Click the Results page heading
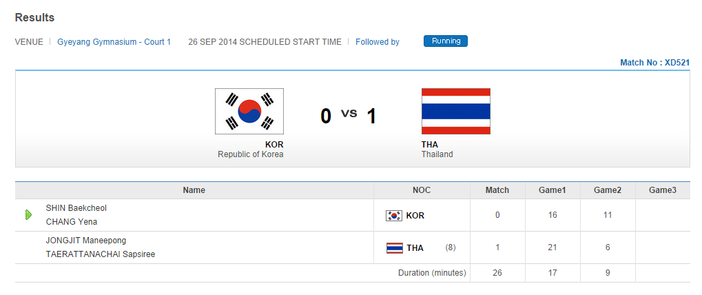The image size is (702, 295). (x=34, y=18)
